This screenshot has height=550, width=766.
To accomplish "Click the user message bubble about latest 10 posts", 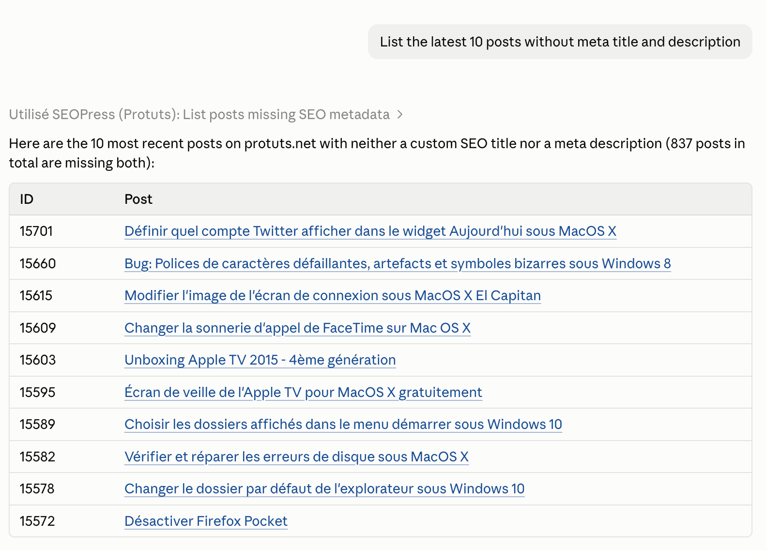I will pyautogui.click(x=560, y=42).
